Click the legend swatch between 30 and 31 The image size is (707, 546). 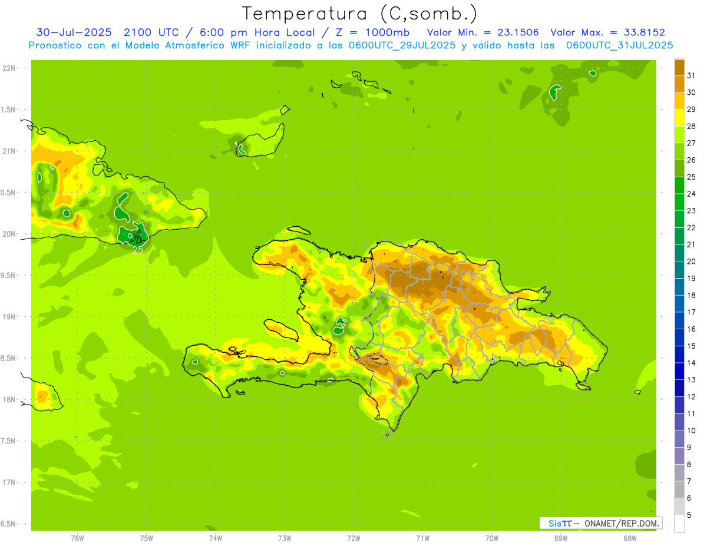tap(679, 84)
